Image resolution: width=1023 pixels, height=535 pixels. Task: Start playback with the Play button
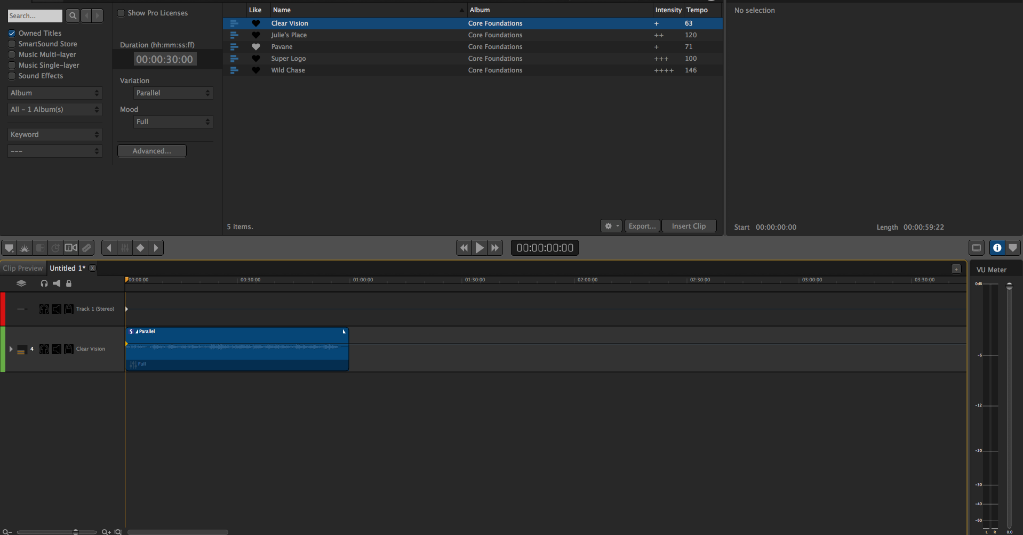click(x=479, y=248)
